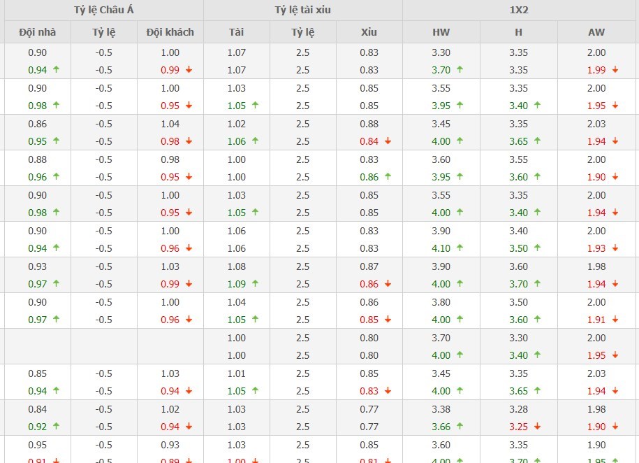Click green up arrow next to 3.66 HW
Viewport: 639px width, 463px height.
(460, 427)
